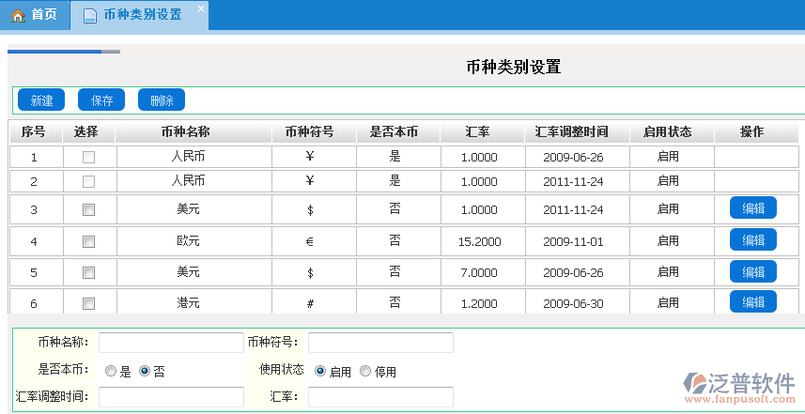Image resolution: width=805 pixels, height=414 pixels.
Task: Click the 删除 button
Action: click(x=162, y=100)
